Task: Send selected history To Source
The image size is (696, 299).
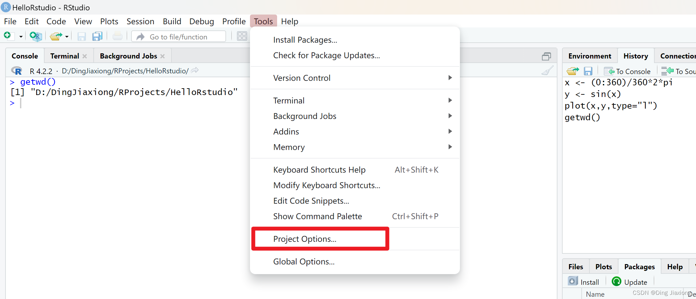Action: 678,71
